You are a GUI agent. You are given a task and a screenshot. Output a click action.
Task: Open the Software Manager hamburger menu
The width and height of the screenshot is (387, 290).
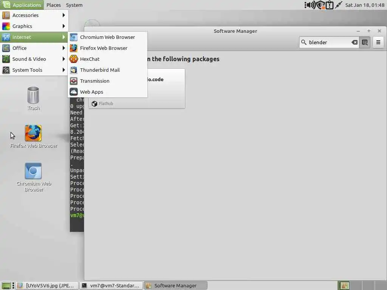click(378, 42)
